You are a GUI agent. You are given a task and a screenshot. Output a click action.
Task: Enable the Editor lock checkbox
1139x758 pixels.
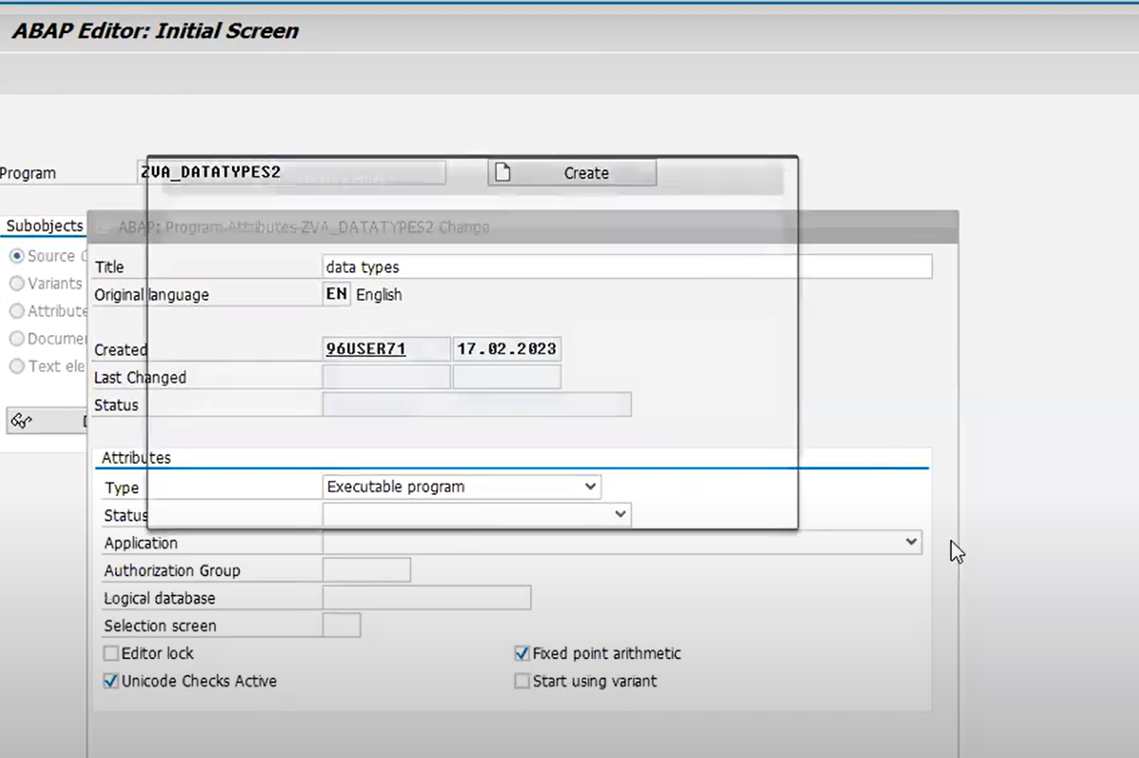(111, 654)
